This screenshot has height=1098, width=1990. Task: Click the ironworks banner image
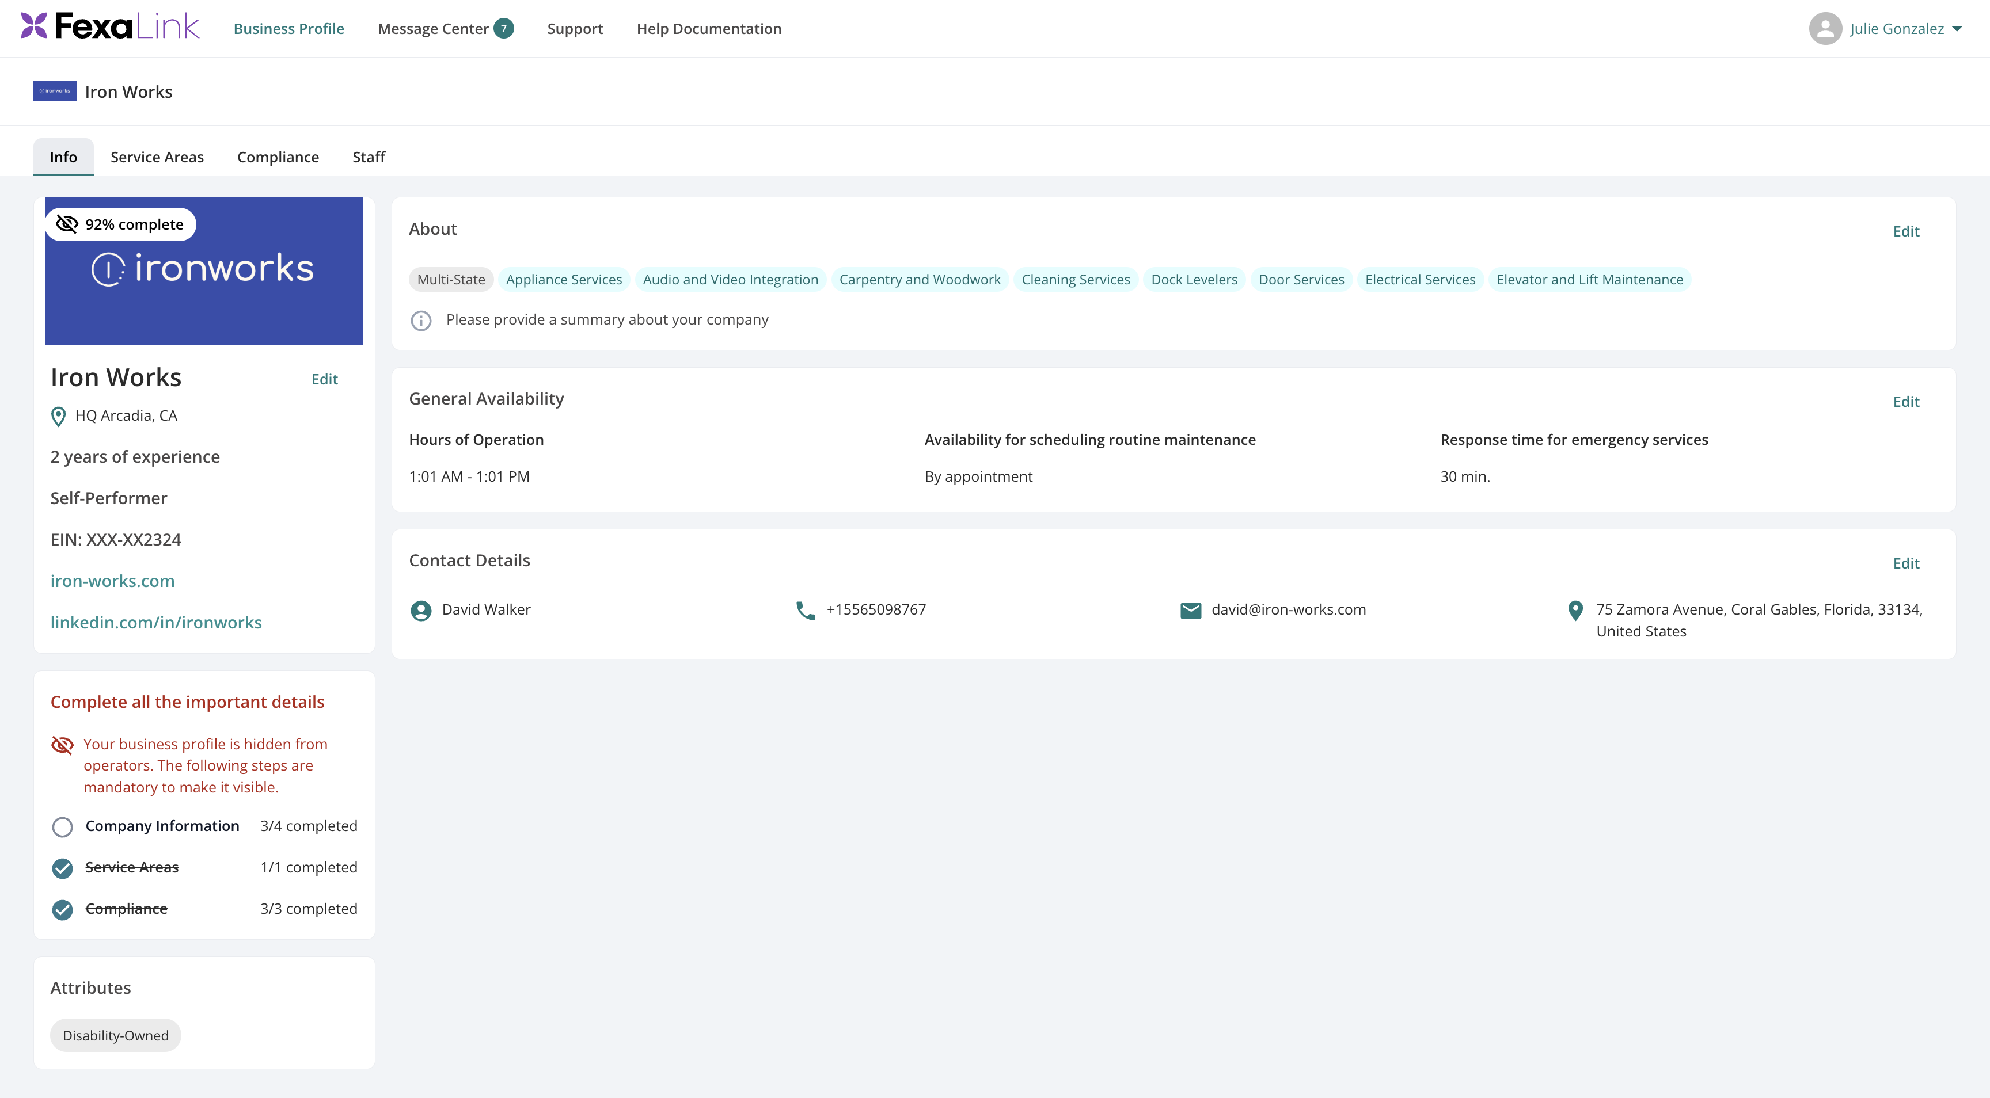[x=204, y=271]
